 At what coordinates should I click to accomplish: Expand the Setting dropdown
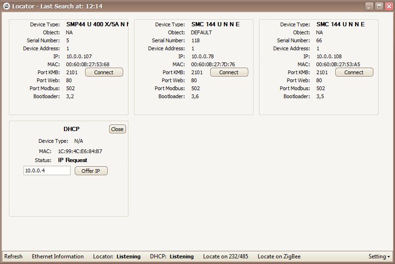[x=379, y=256]
